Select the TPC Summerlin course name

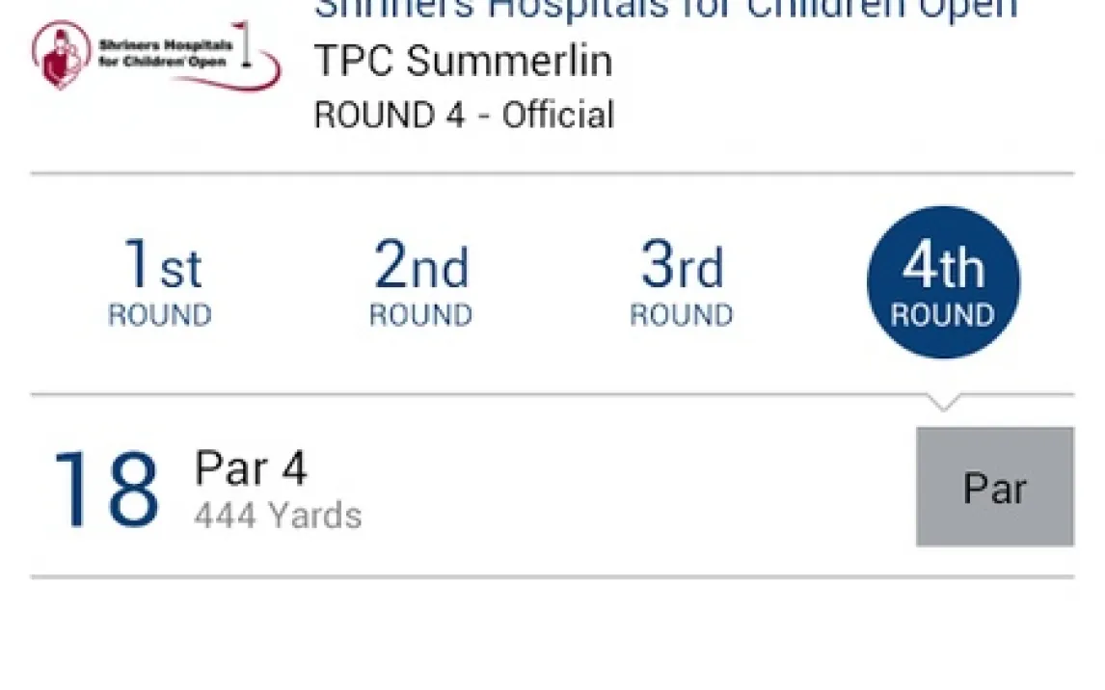pos(463,62)
